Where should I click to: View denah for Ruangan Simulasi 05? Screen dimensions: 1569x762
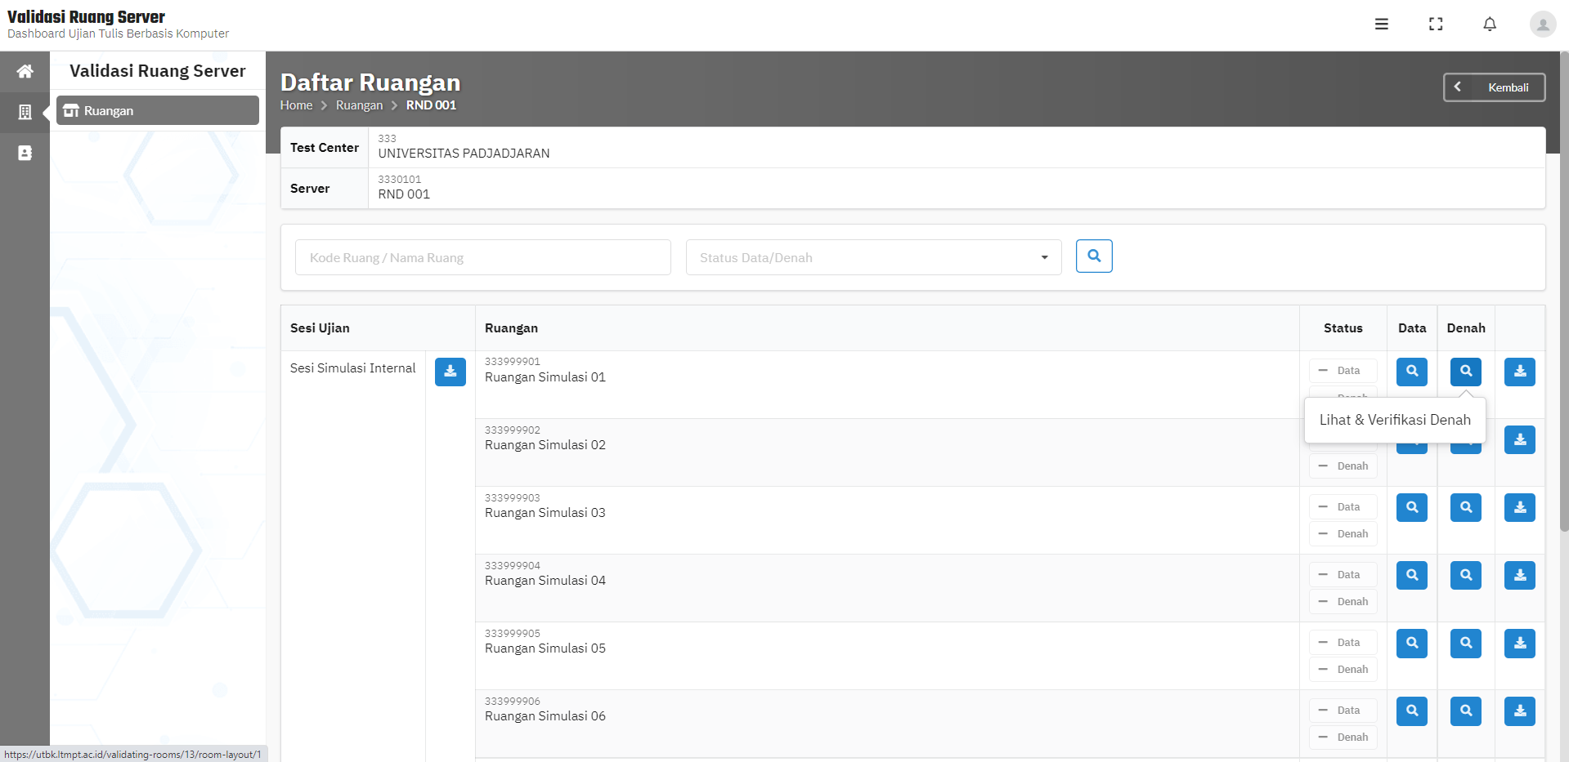(x=1466, y=643)
